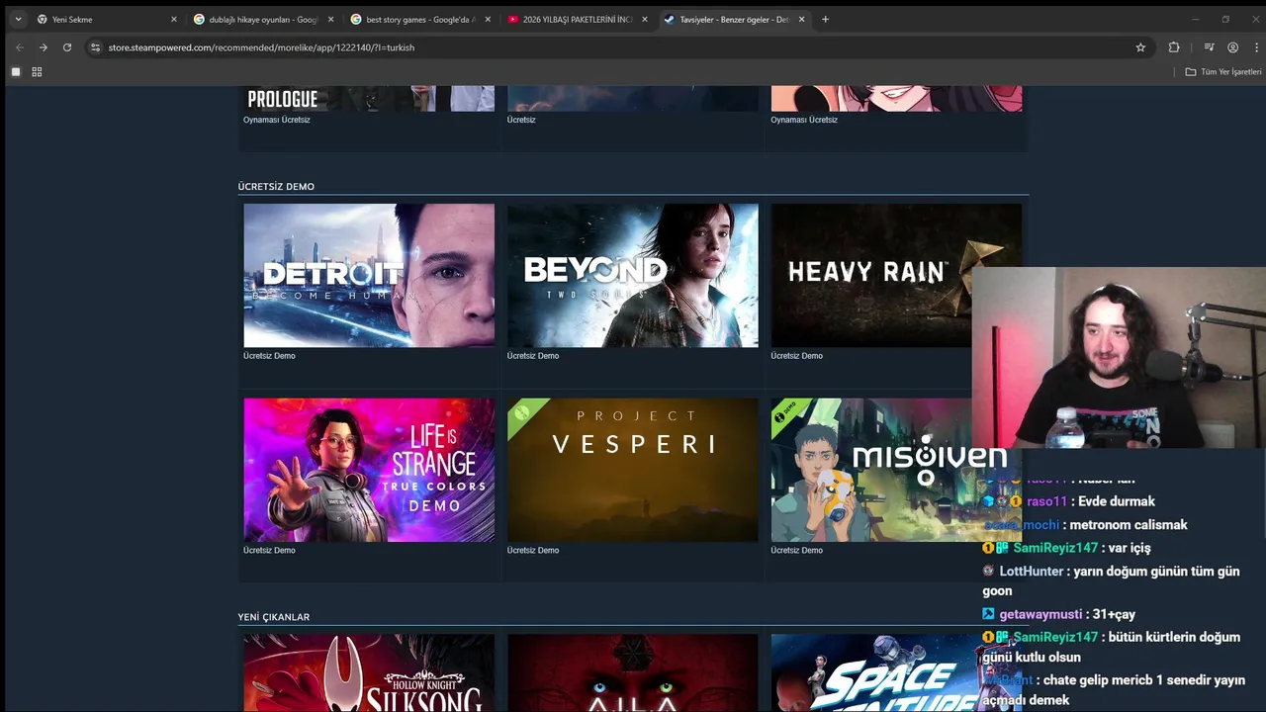
Task: Click Ücretsiz Demo text under Beyond
Action: click(533, 356)
